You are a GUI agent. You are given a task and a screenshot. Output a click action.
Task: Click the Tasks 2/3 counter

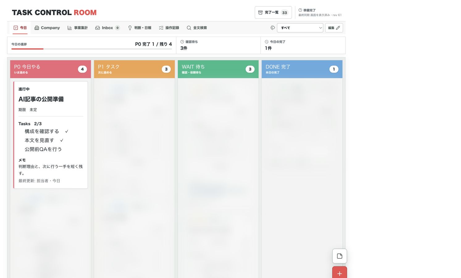pyautogui.click(x=30, y=124)
